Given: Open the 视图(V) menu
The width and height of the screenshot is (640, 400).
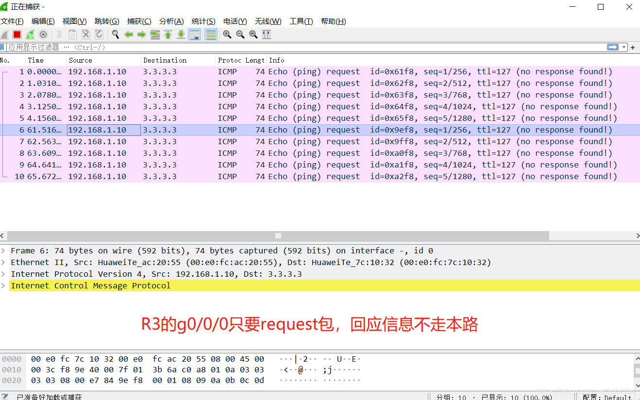Looking at the screenshot, I should [75, 21].
